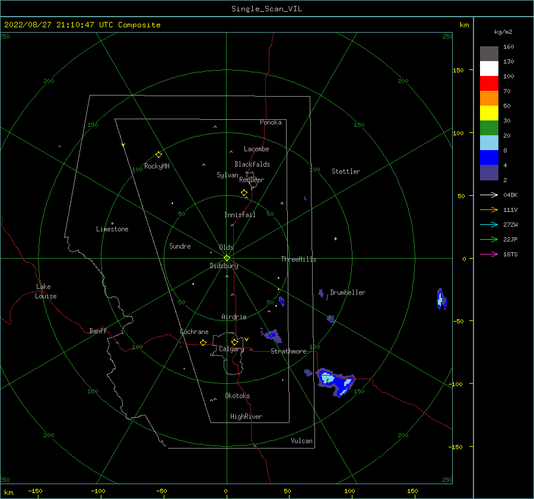This screenshot has height=499, width=534.
Task: Click the Banff label
Action: [x=98, y=330]
